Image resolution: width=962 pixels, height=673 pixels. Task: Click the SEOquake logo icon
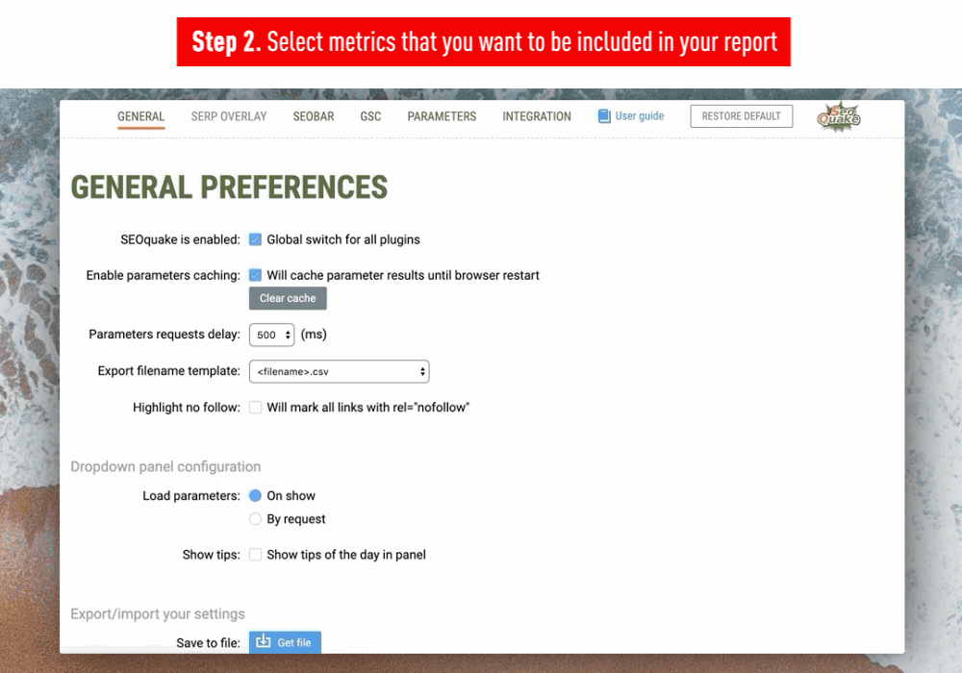839,115
